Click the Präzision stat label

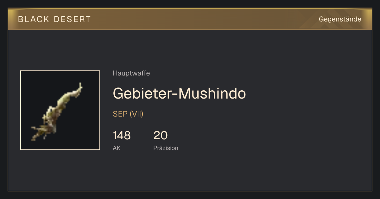pos(166,148)
